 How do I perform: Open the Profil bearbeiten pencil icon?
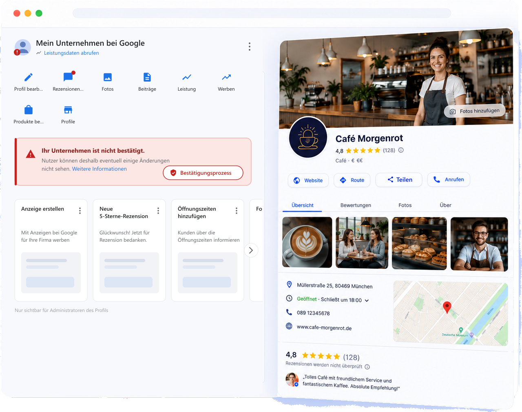(29, 77)
